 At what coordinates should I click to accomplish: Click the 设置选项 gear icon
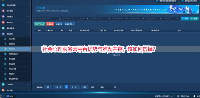point(3,17)
